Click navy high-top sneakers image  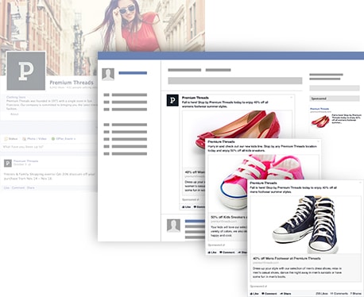tap(306, 225)
